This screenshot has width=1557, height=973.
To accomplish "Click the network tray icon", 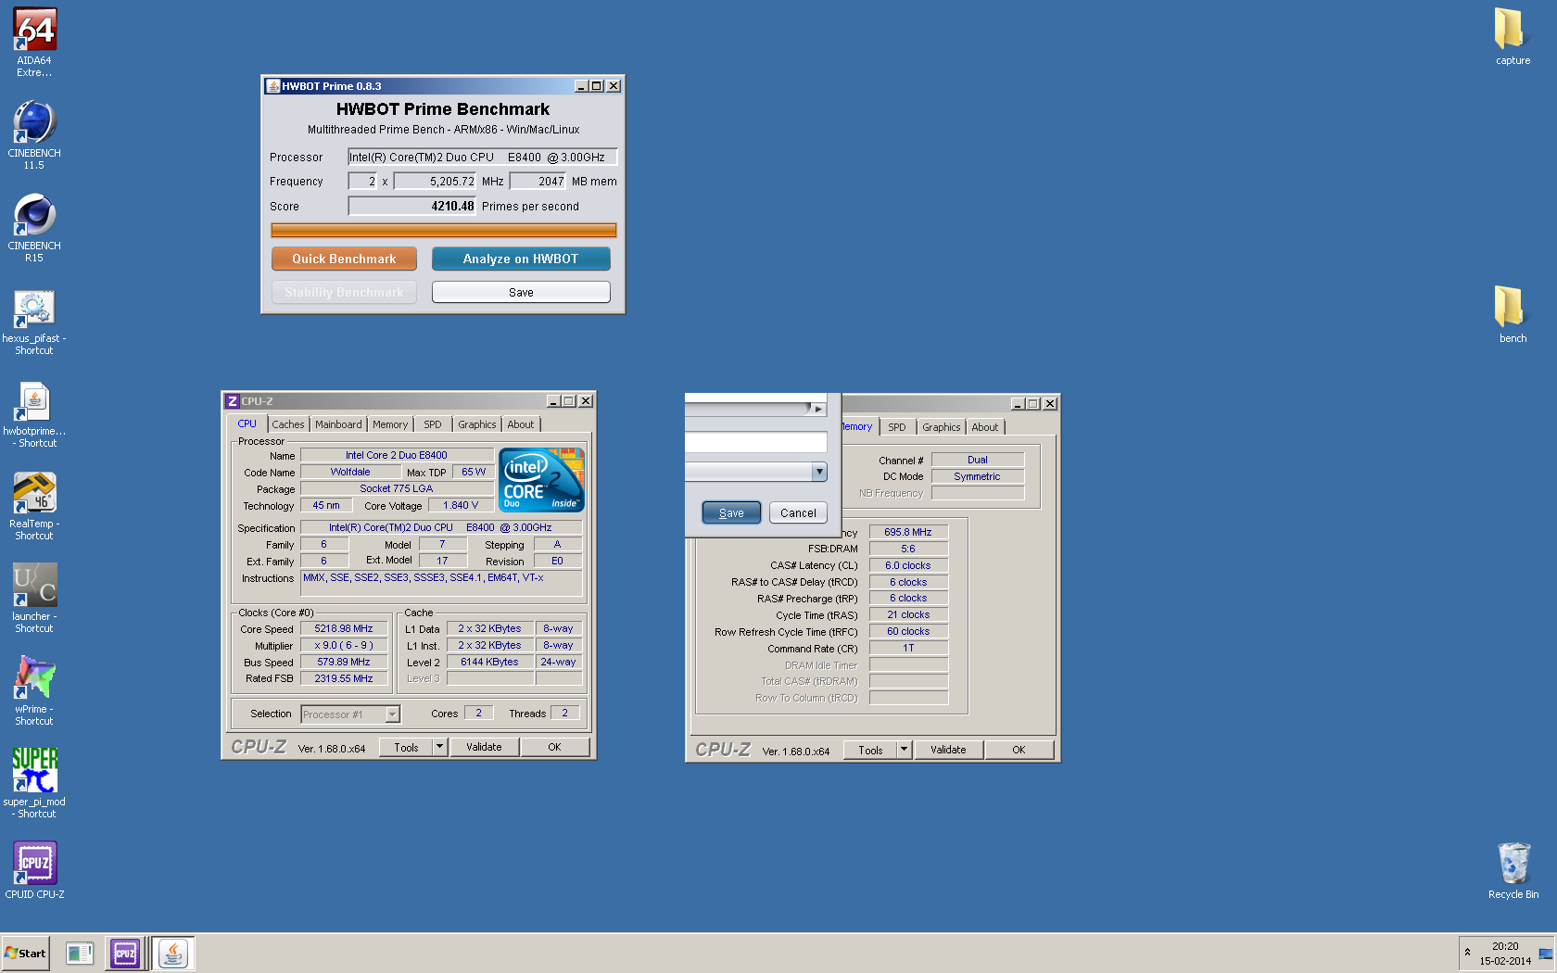I will click(1546, 954).
